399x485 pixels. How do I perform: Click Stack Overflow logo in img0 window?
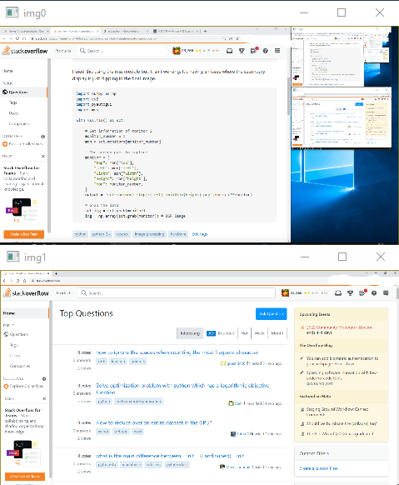point(25,51)
